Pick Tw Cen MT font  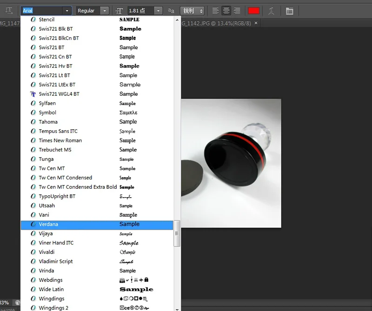(97, 168)
